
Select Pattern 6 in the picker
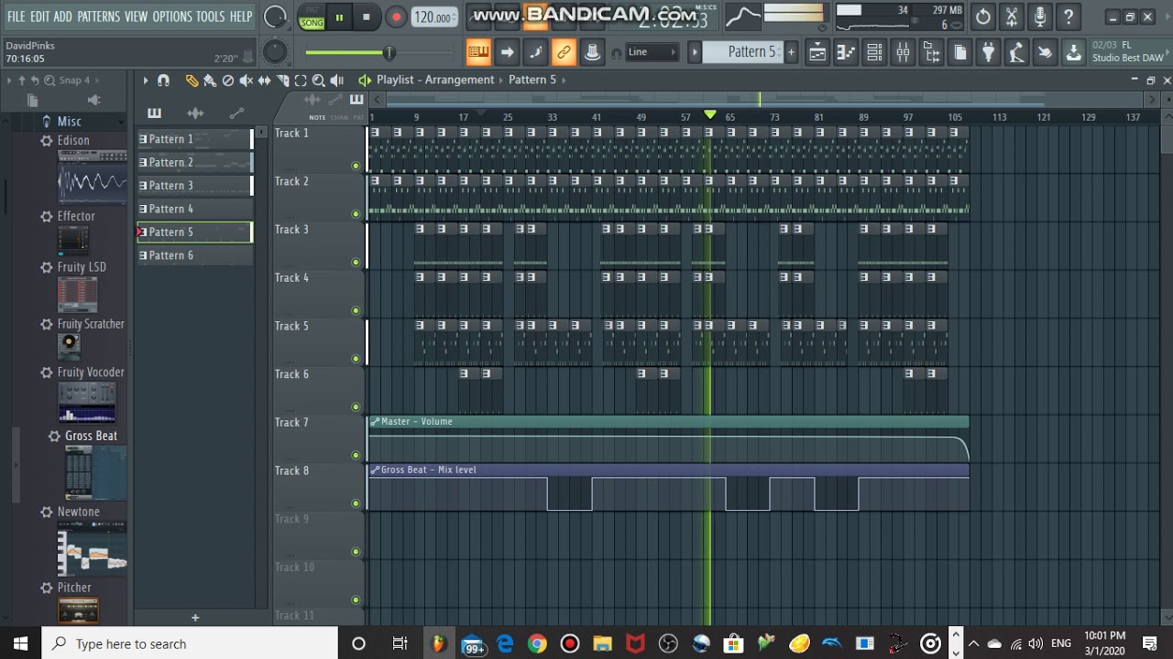click(x=194, y=255)
